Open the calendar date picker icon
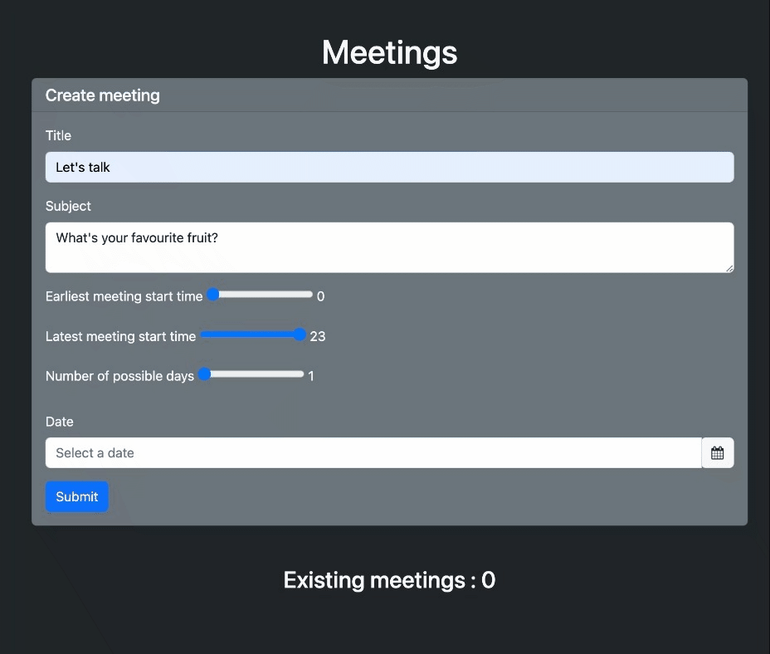770x654 pixels. point(718,452)
